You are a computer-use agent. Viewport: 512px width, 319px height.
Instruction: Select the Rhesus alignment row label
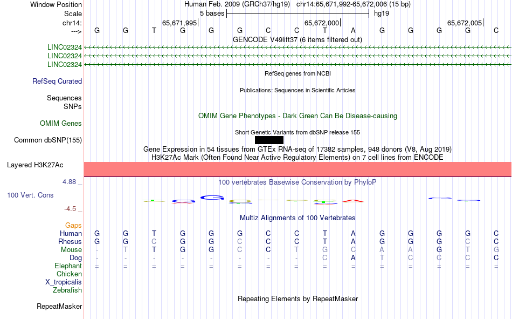click(x=70, y=242)
